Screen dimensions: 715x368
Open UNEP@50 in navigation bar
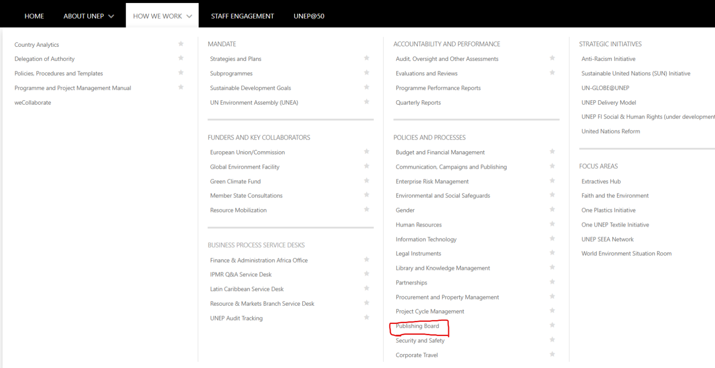coord(309,16)
